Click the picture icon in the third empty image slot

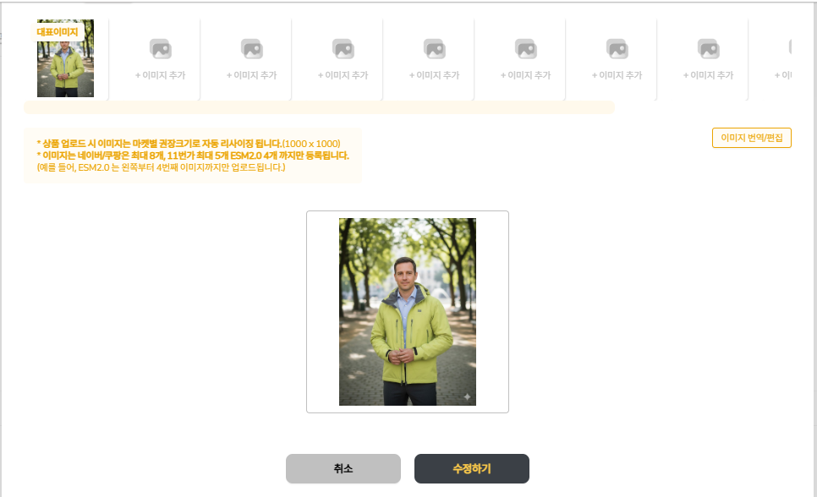[343, 49]
